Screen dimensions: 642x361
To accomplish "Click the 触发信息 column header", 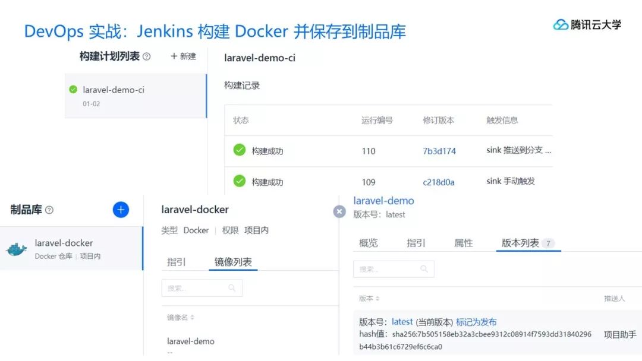I will 502,120.
